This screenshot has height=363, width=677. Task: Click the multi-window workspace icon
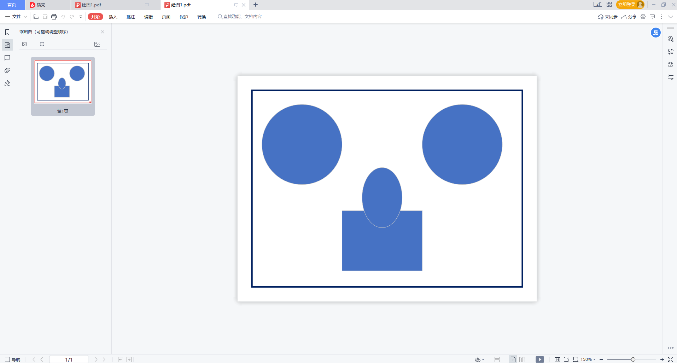pyautogui.click(x=597, y=5)
